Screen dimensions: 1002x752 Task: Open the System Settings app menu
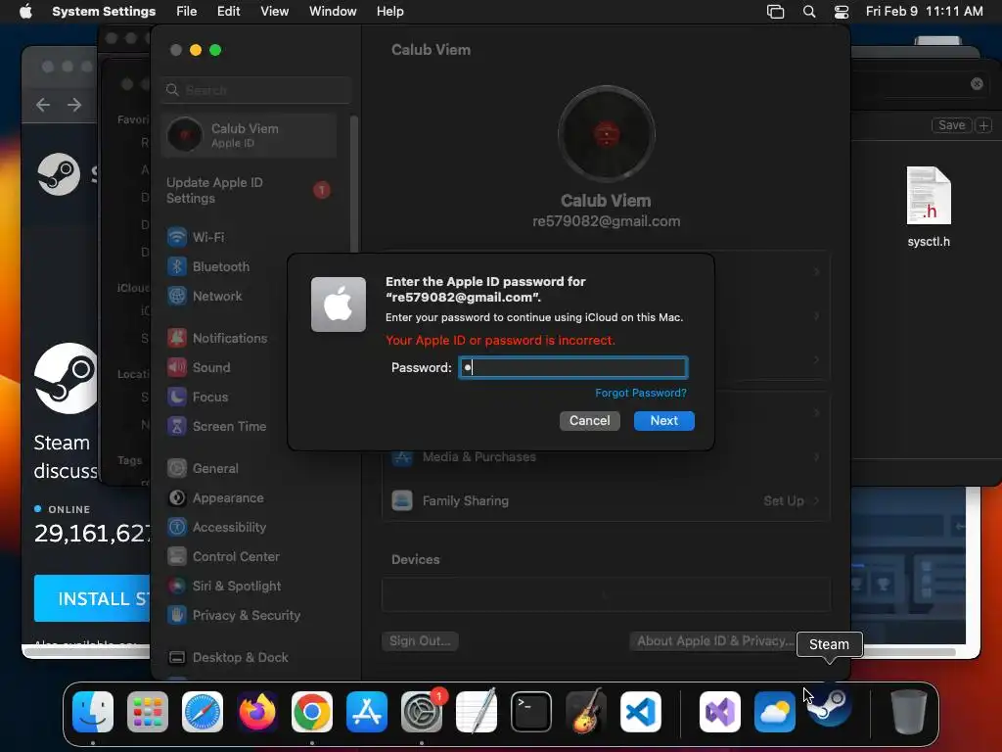point(104,12)
